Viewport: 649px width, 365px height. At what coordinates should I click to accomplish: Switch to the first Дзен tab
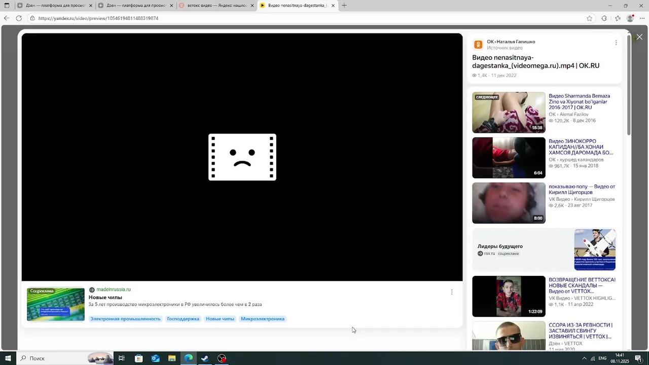click(54, 6)
